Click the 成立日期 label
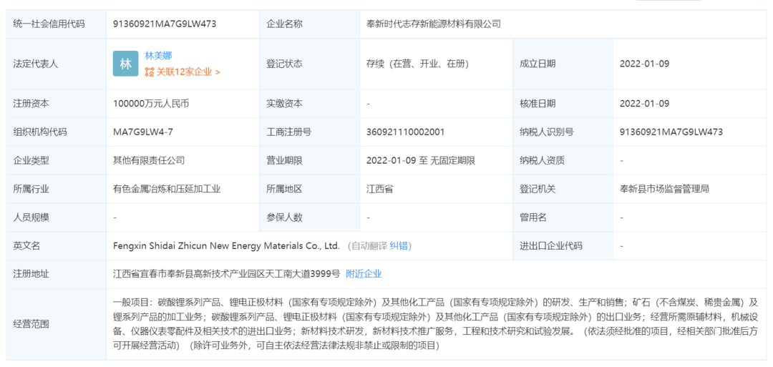The width and height of the screenshot is (773, 367). 538,64
